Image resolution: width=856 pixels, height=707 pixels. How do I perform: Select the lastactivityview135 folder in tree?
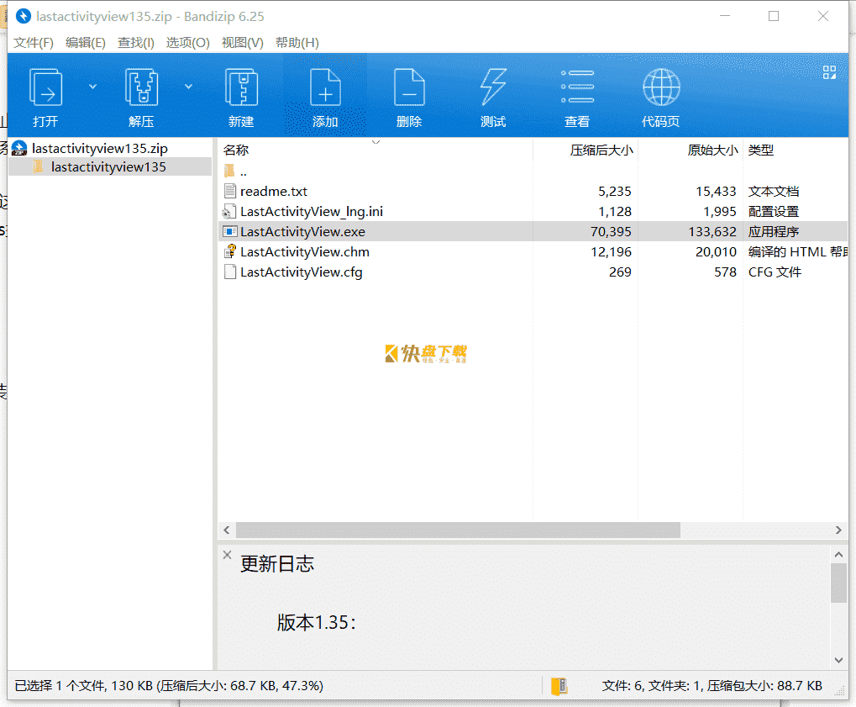click(108, 166)
